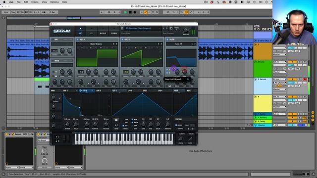Click the Porta knob in Serum

coord(180,138)
